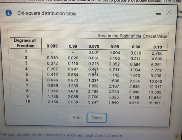This screenshot has height=140, width=182.
Task: Click value 0.352 in row 3
Action: tap(114, 64)
